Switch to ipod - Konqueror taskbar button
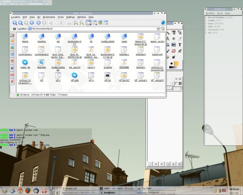The height and width of the screenshot is (195, 243). [x=156, y=193]
